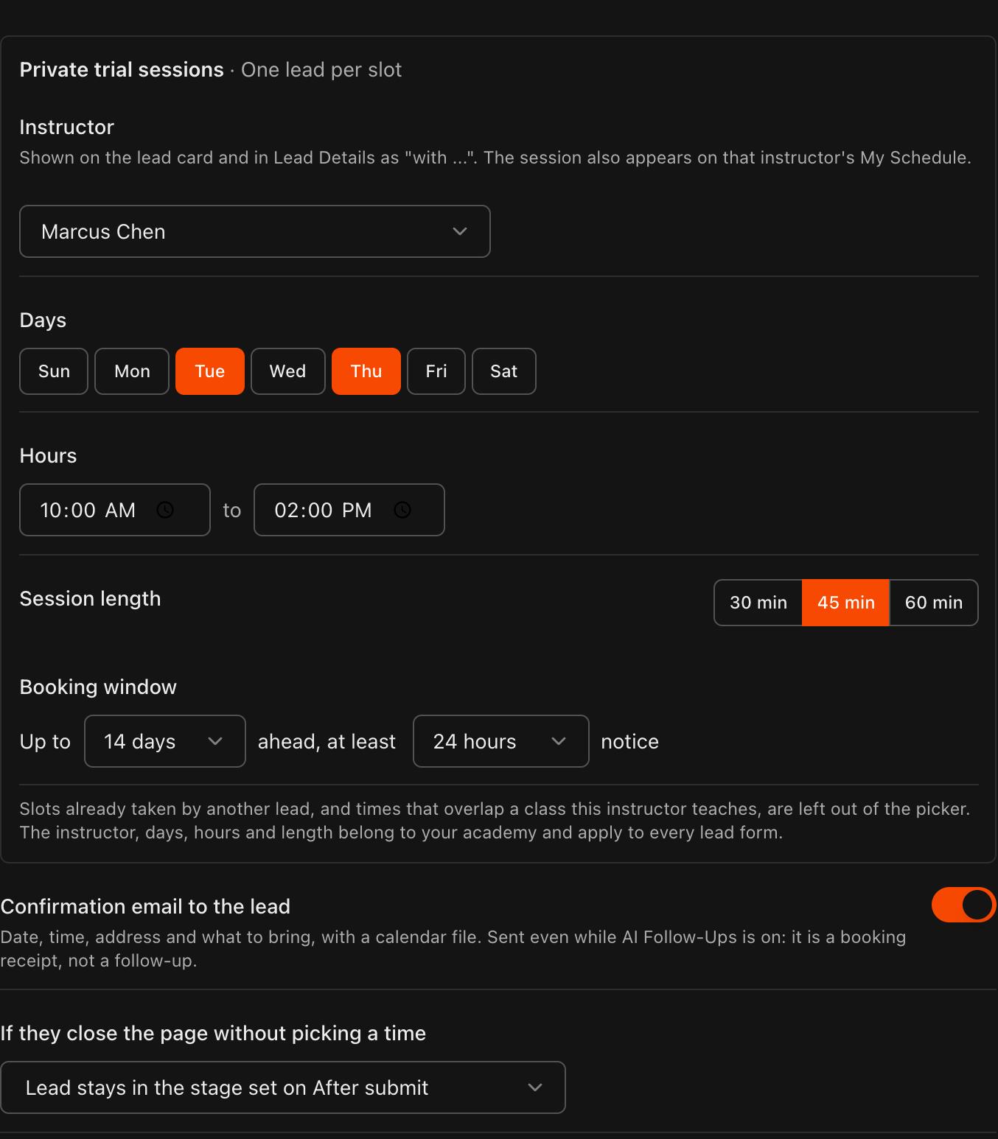Viewport: 998px width, 1139px height.
Task: Select the 60 min session length
Action: pos(934,603)
